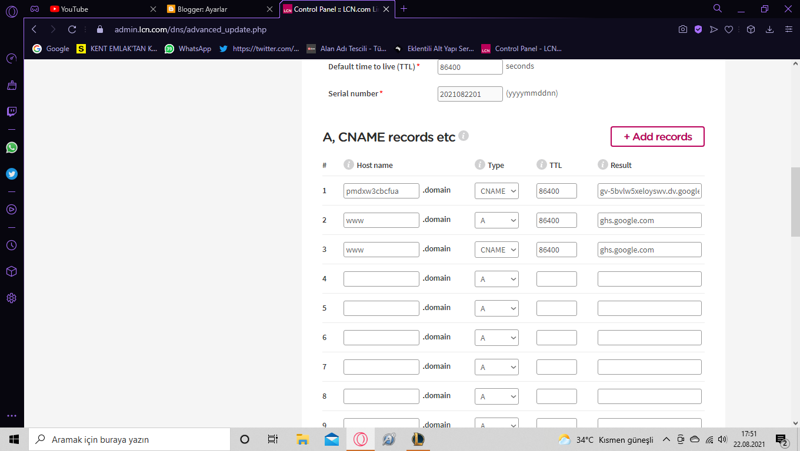This screenshot has width=800, height=451.
Task: Show hidden system tray icons chevron
Action: point(666,439)
